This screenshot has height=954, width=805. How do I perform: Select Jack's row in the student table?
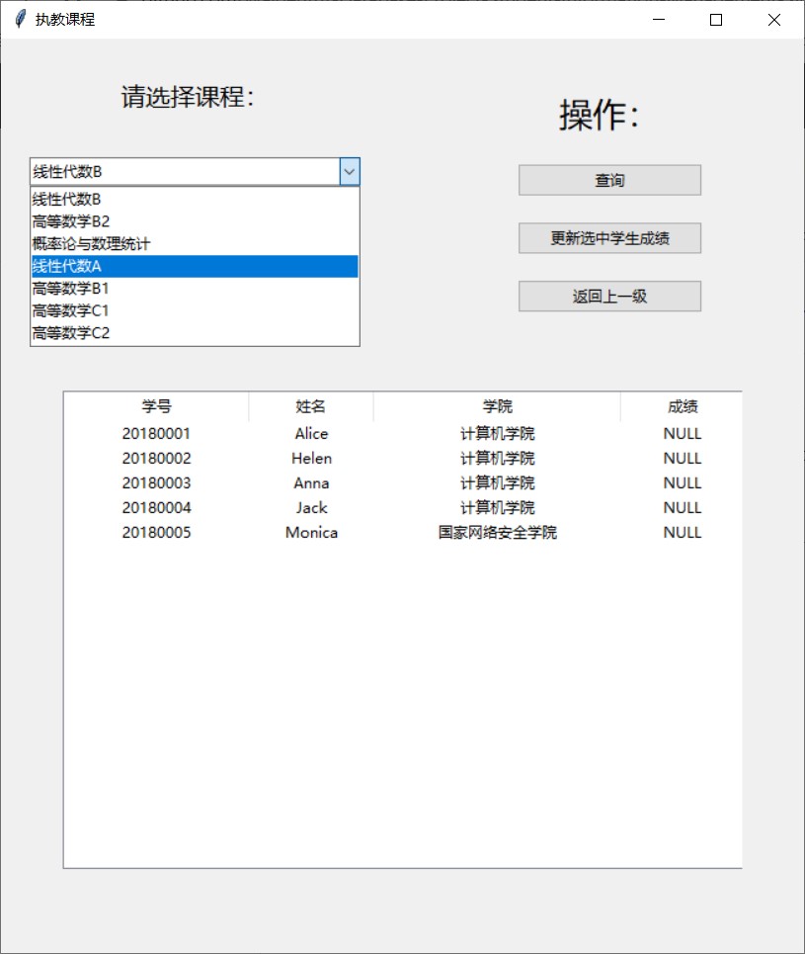click(x=311, y=507)
